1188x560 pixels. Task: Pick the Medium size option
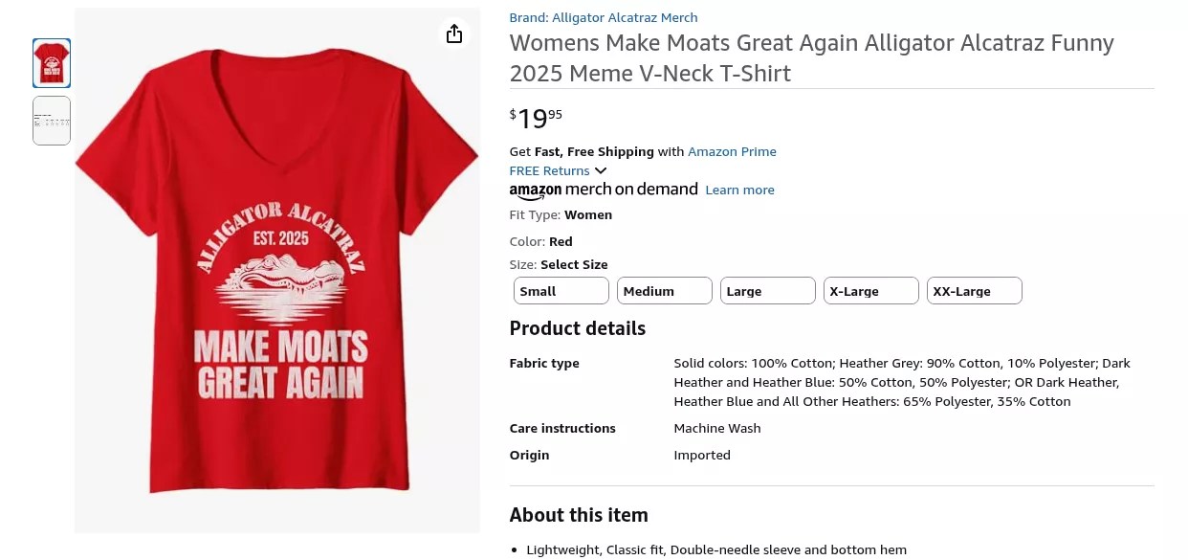(x=665, y=291)
